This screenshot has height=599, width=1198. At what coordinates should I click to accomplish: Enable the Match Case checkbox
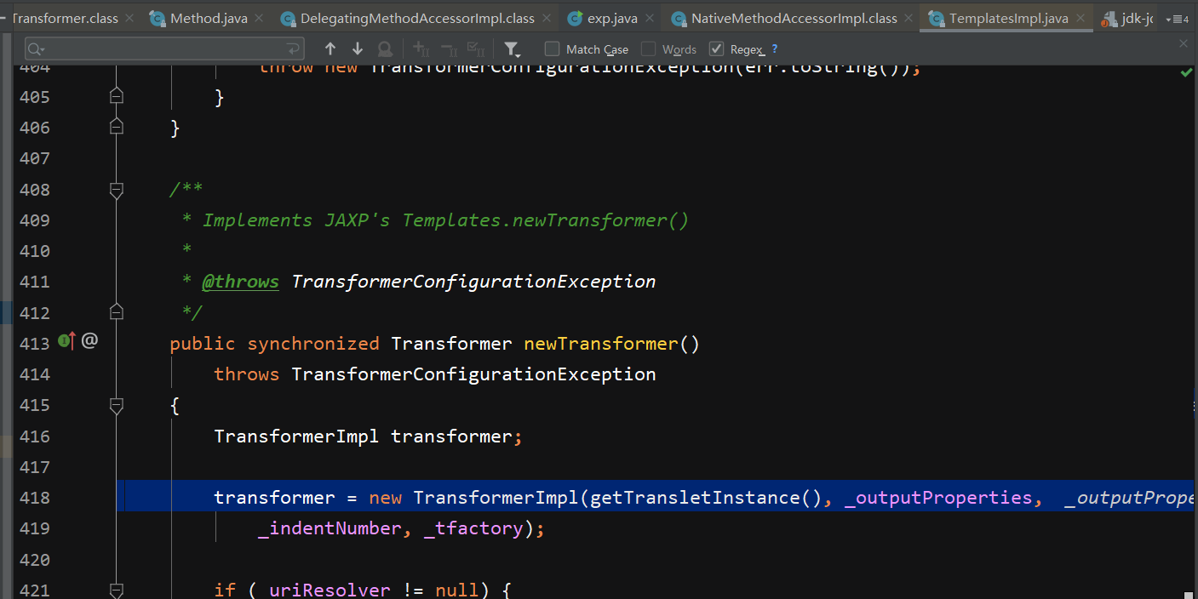552,48
